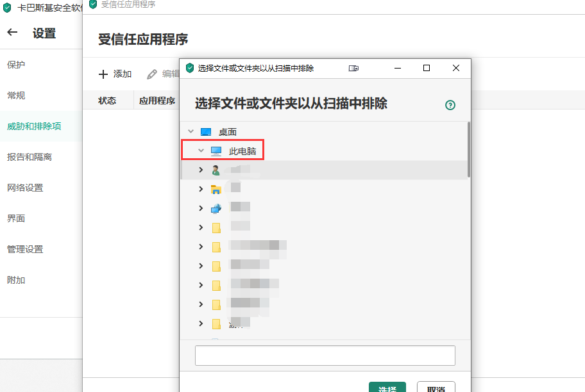Open the 附加 settings section
The image size is (585, 392).
tap(16, 280)
